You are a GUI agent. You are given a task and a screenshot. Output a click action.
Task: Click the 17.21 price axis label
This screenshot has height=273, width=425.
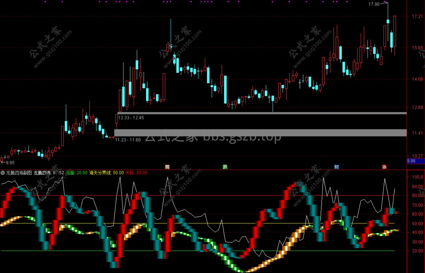pyautogui.click(x=417, y=16)
